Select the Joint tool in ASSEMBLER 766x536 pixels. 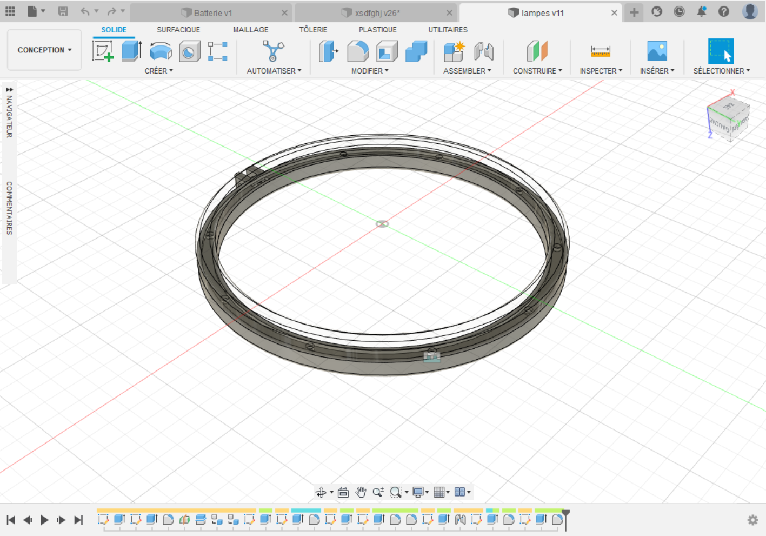click(x=484, y=51)
